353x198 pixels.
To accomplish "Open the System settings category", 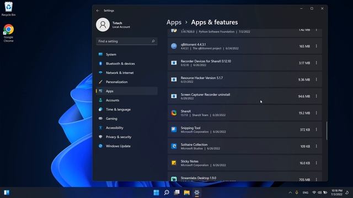I will point(127,54).
